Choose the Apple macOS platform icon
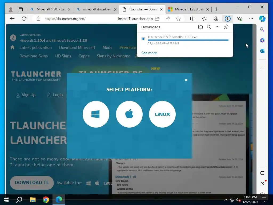Image resolution: width=273 pixels, height=205 pixels. [x=129, y=114]
